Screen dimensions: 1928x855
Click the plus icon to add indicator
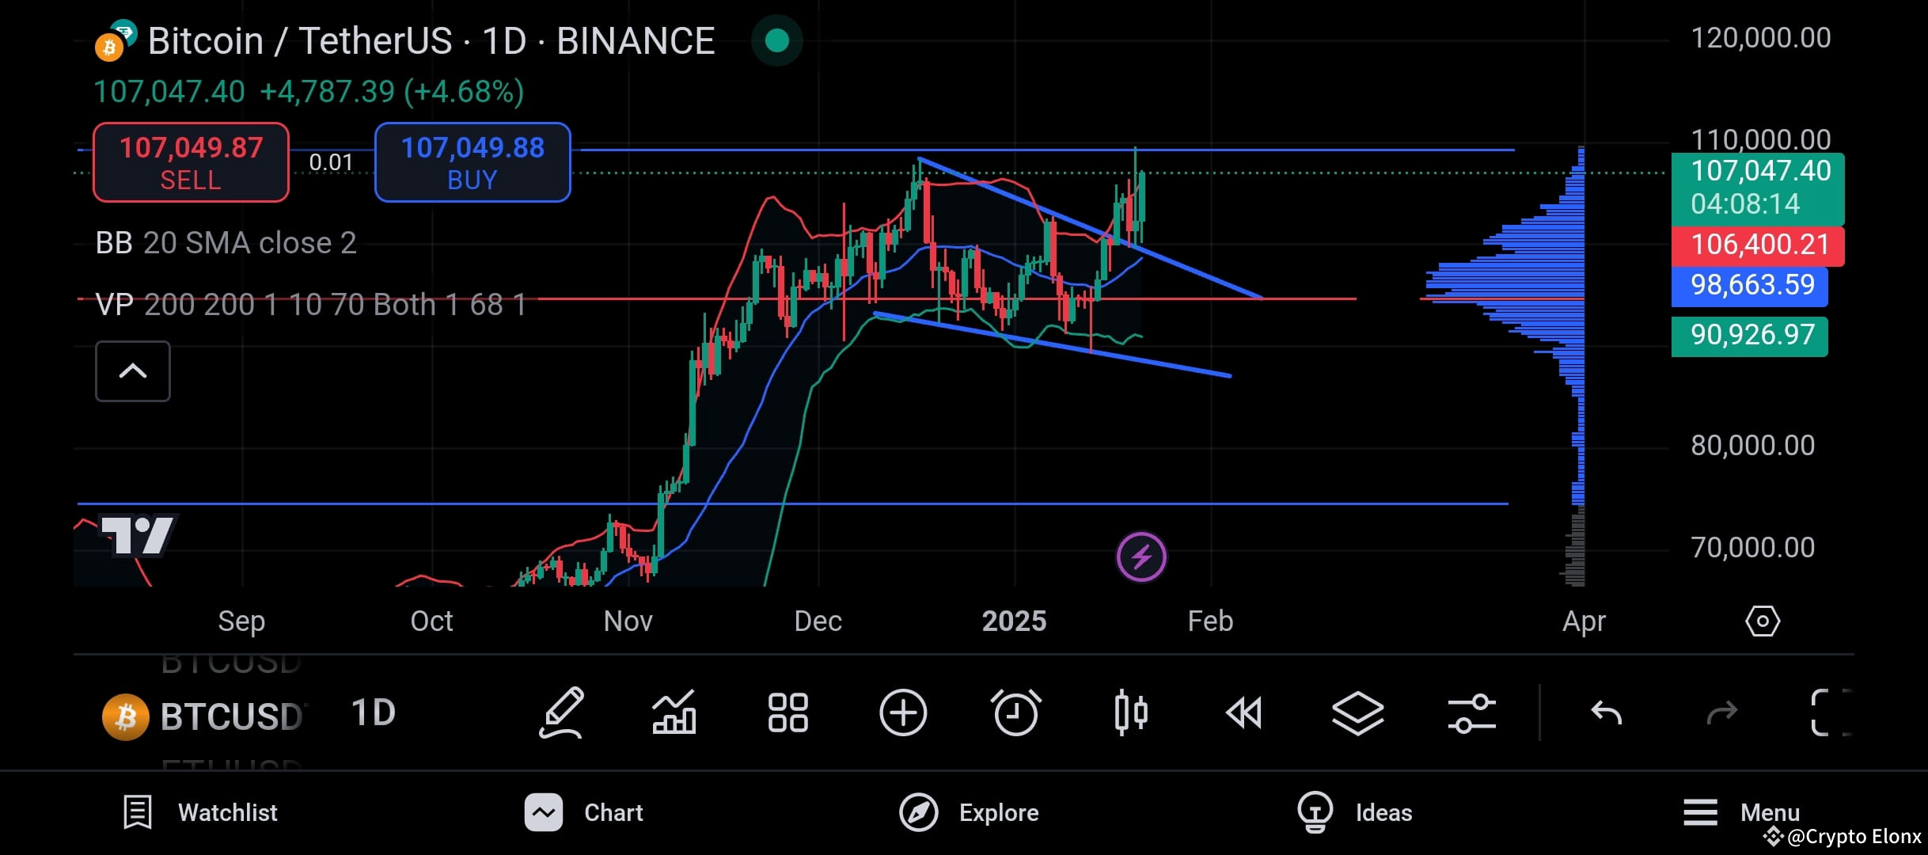903,712
